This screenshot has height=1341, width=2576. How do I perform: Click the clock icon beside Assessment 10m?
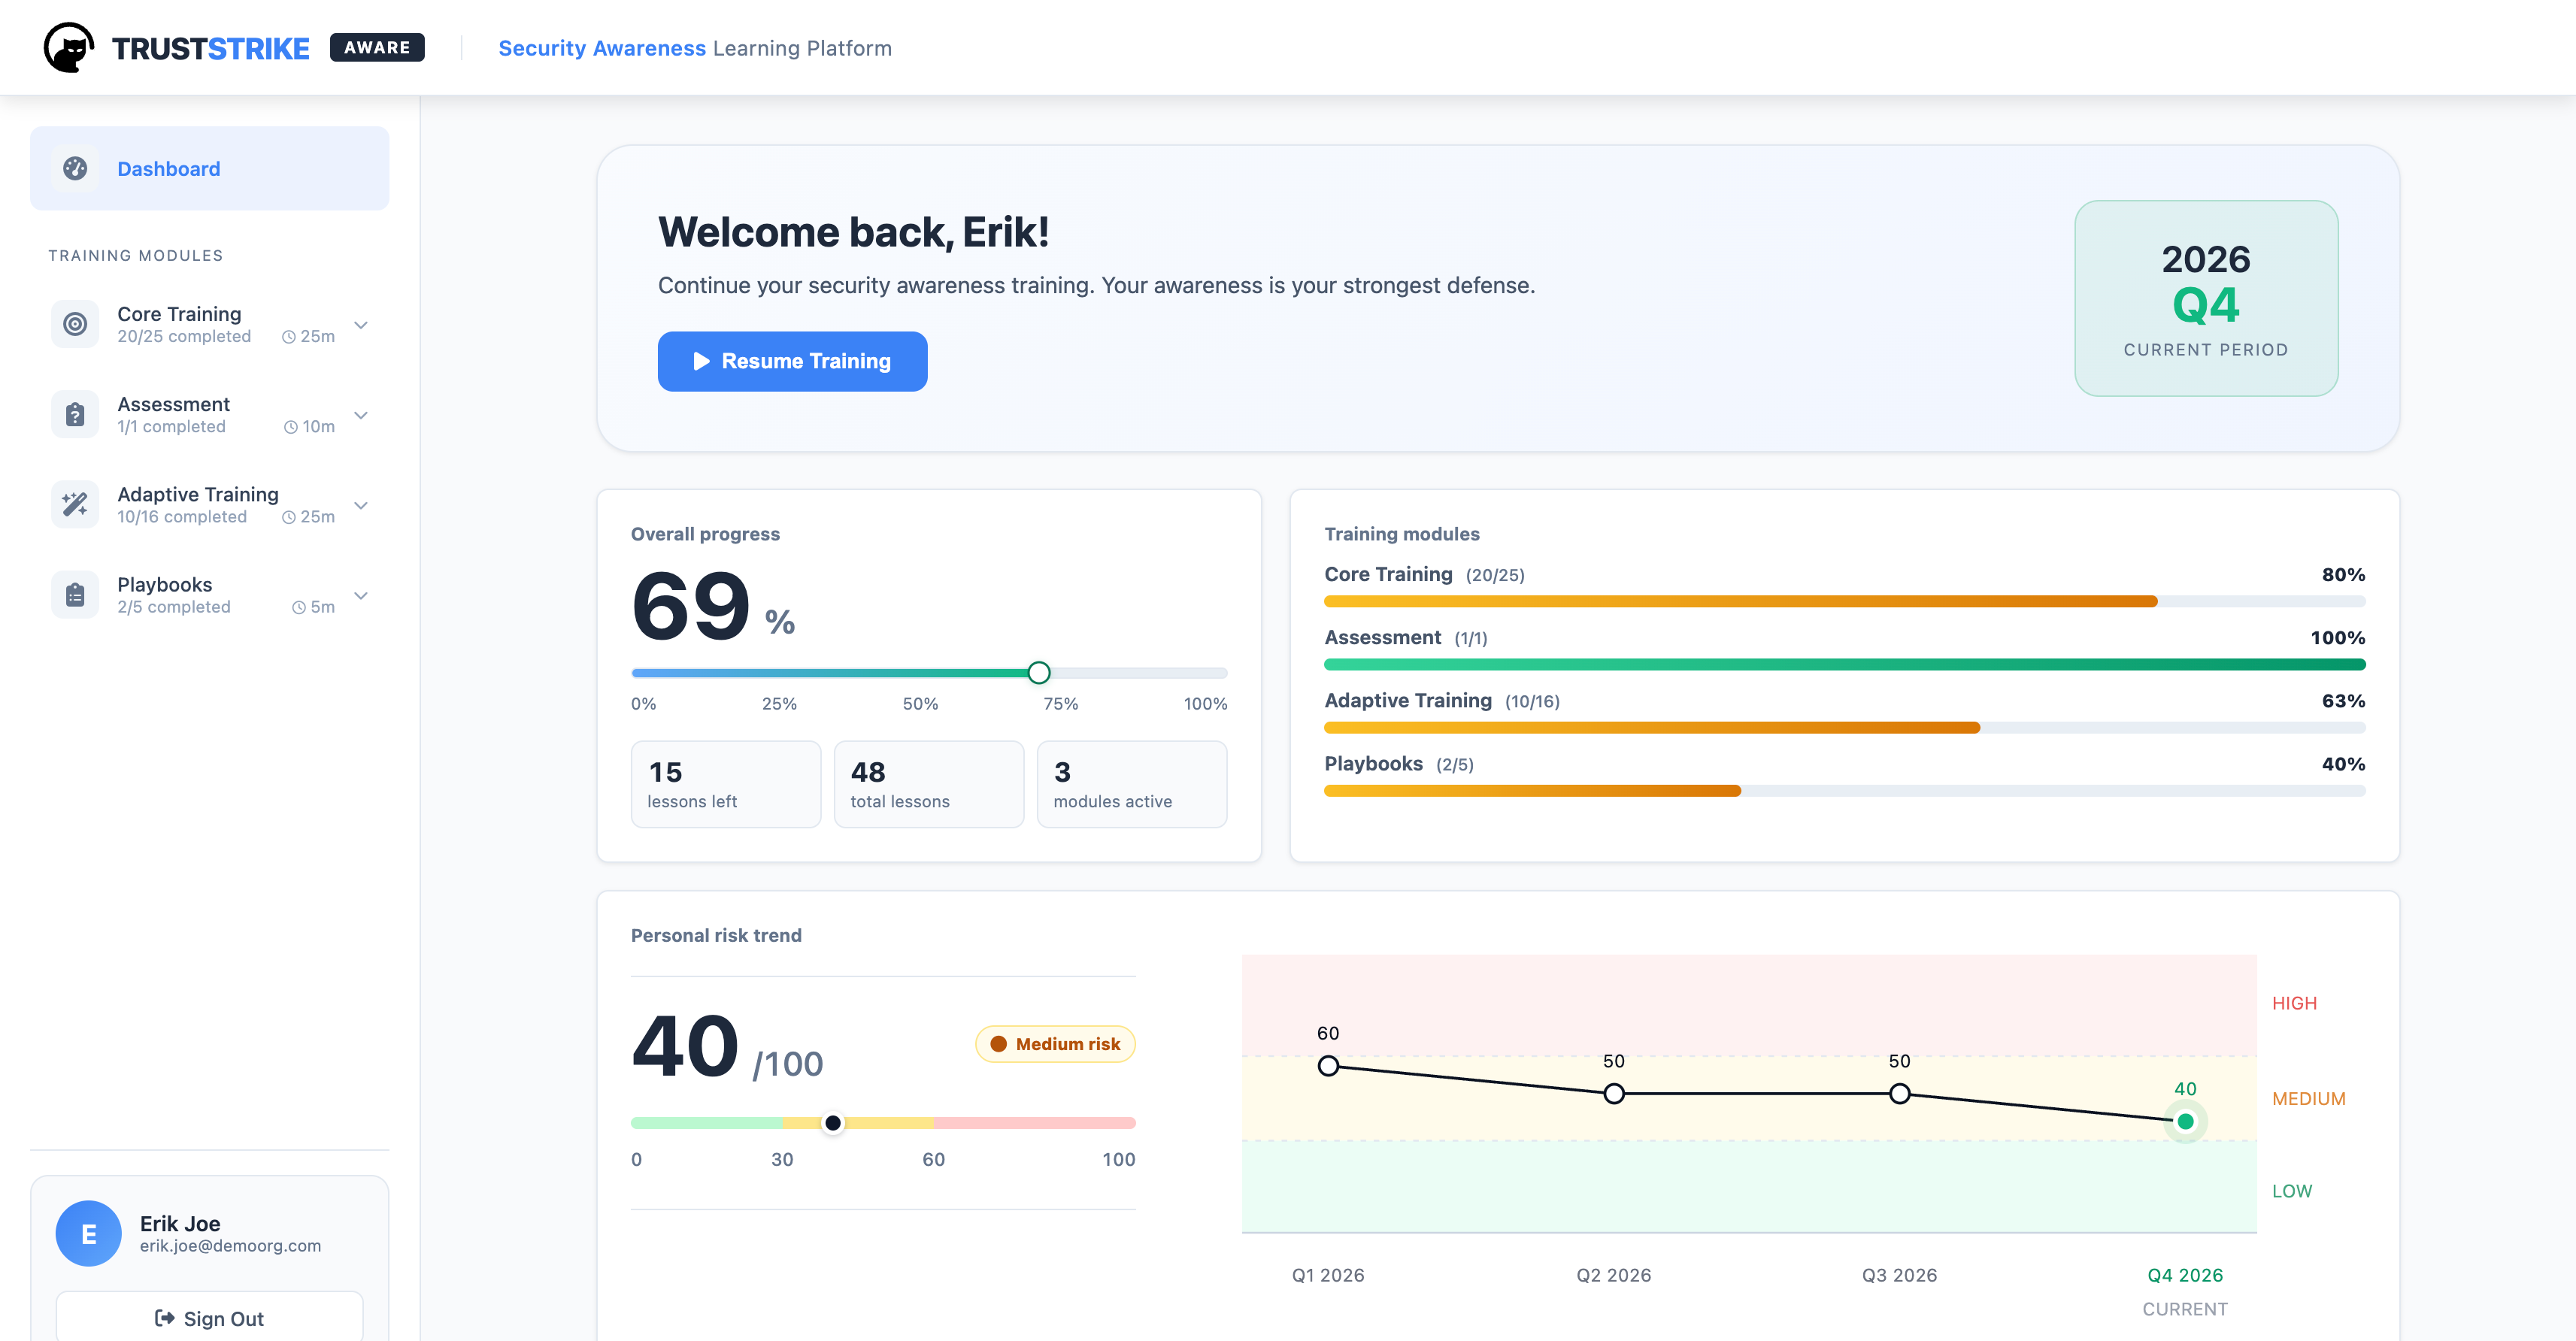click(x=290, y=427)
